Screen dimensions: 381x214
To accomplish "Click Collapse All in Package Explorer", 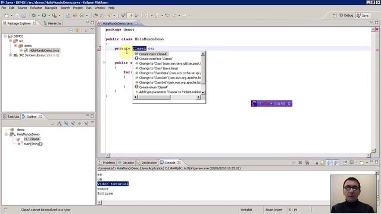I will point(71,30).
